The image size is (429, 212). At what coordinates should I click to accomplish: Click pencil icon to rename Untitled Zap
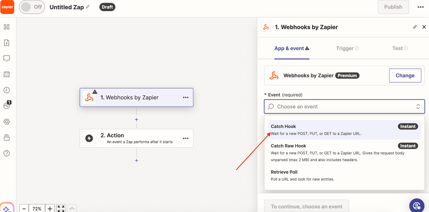coord(88,7)
